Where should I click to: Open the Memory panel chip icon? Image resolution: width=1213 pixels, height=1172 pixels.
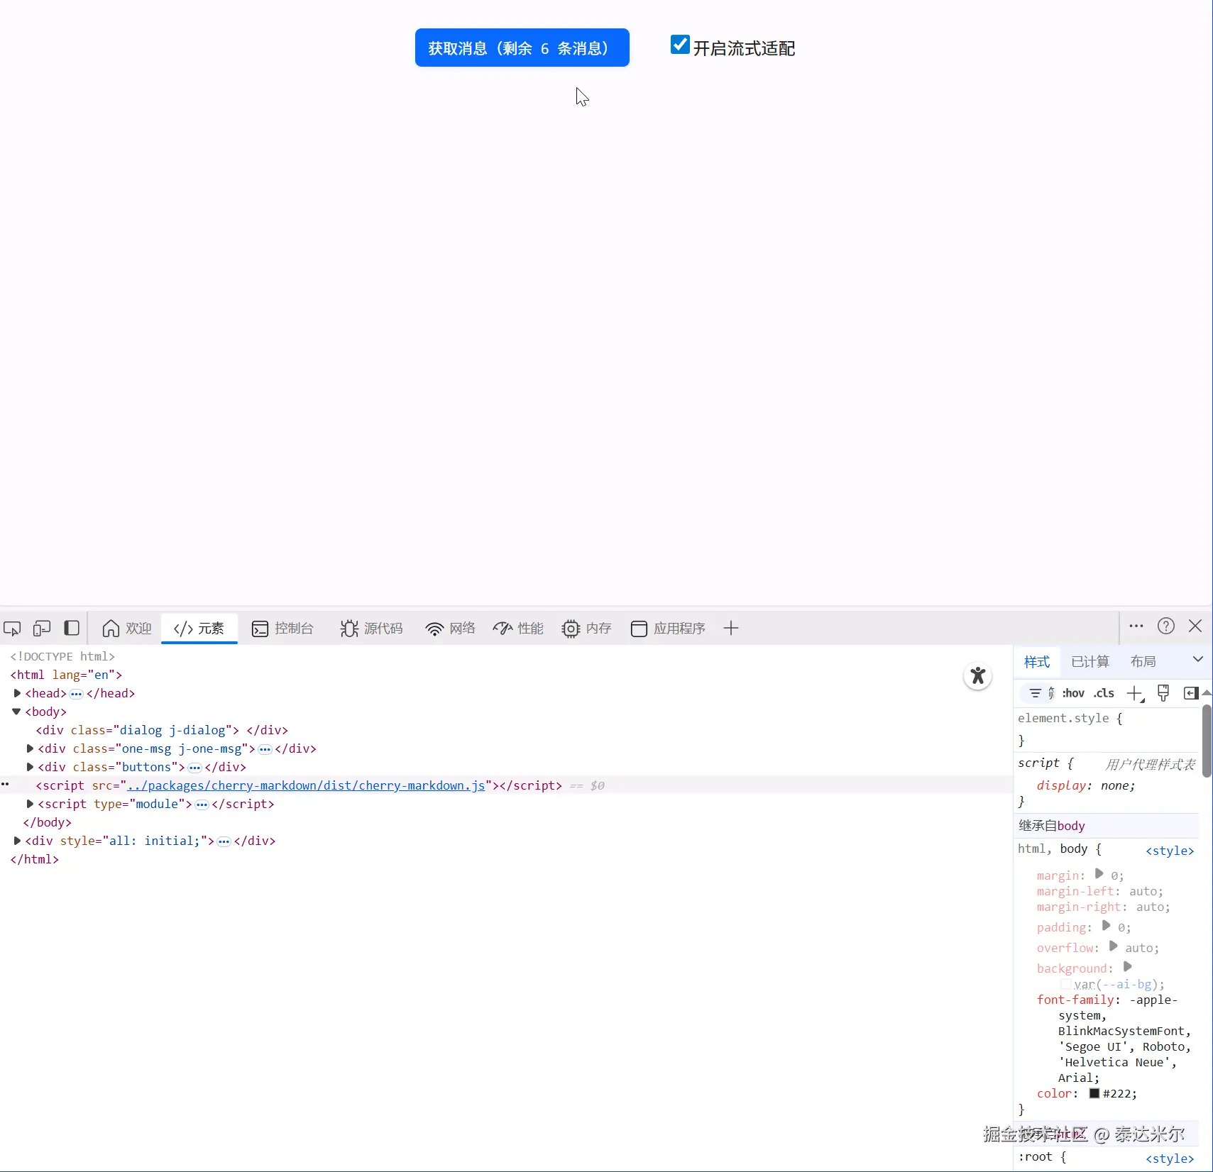571,629
